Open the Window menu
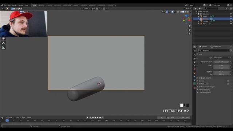The image size is (233, 131). click(x=21, y=5)
